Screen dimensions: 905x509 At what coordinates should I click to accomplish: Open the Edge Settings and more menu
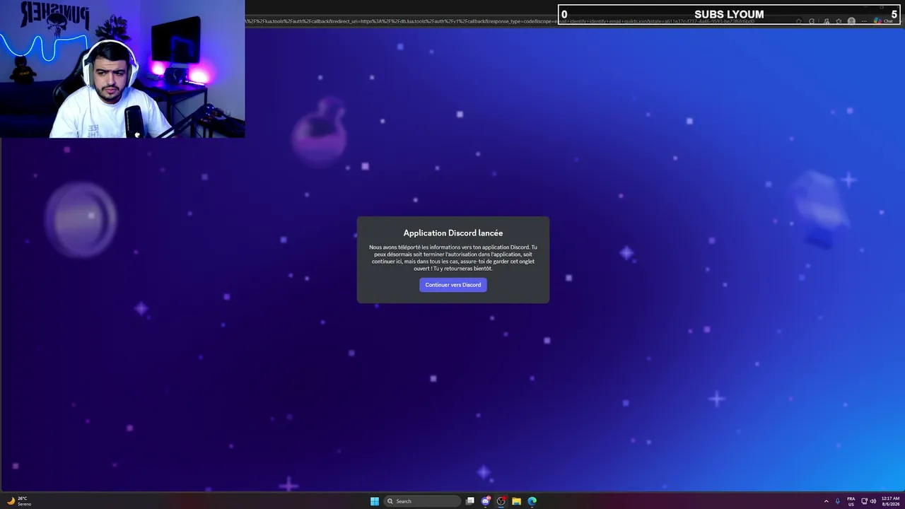point(864,21)
